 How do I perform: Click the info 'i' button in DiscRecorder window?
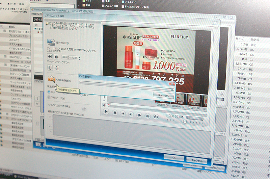pos(37,99)
